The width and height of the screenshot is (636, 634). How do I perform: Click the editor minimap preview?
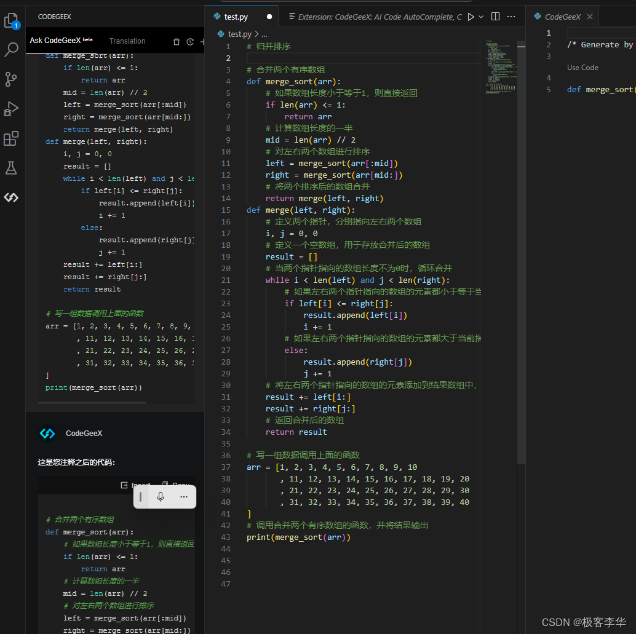501,67
